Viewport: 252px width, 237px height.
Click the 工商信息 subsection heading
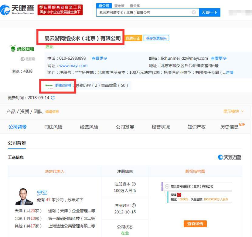pyautogui.click(x=16, y=157)
